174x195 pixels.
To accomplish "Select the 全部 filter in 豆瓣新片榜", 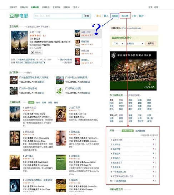I will click(31, 102).
